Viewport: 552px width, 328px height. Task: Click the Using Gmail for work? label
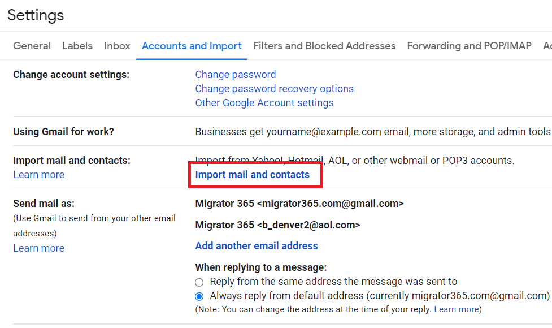point(63,132)
